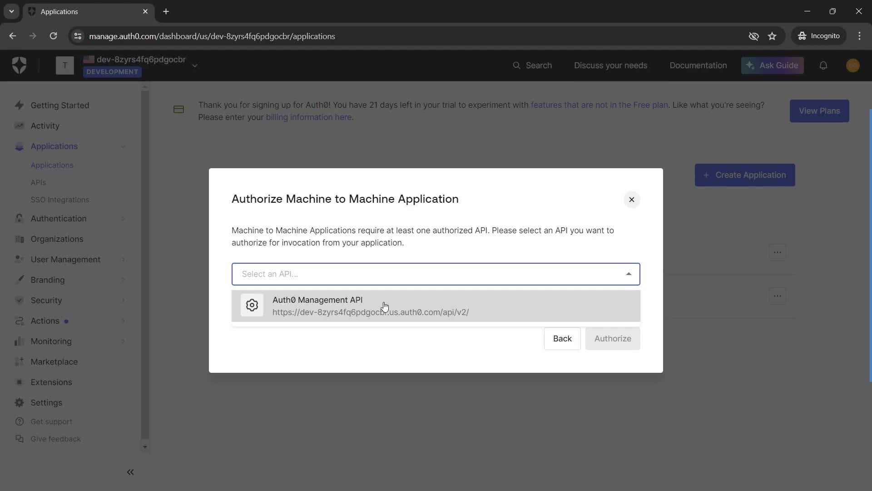
Task: Expand User Management section chevron
Action: [x=123, y=260]
